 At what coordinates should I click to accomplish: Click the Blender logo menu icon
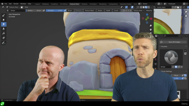point(2,4)
